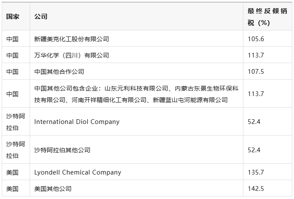This screenshot has width=294, height=199.
Task: Select the 中国其他合作公司 cell
Action: coord(136,71)
